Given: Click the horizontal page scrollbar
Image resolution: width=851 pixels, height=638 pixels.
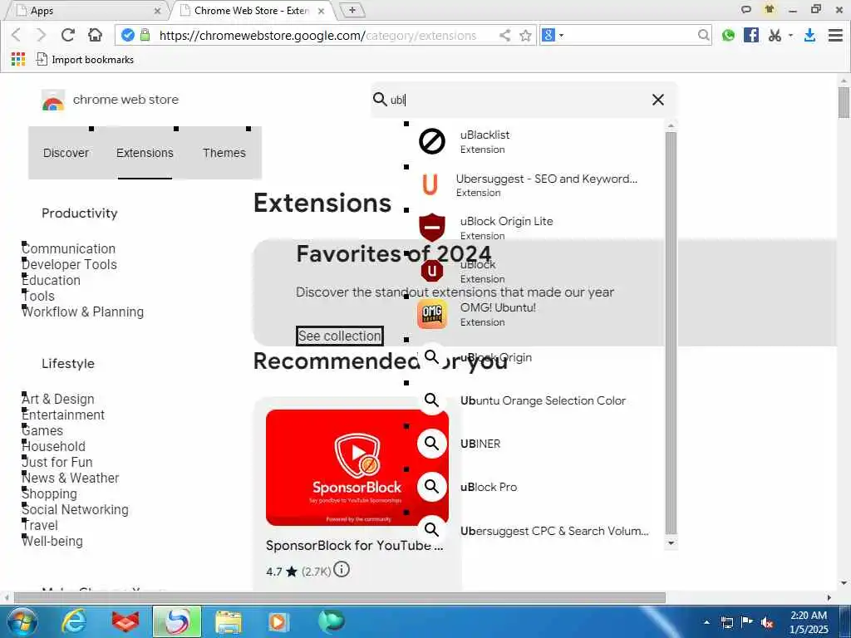Looking at the screenshot, I should tap(339, 598).
